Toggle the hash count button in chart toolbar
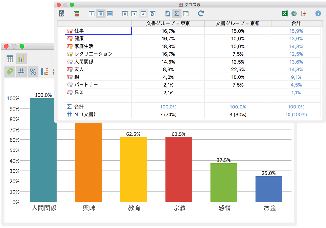326x228 pixels. tap(21, 72)
